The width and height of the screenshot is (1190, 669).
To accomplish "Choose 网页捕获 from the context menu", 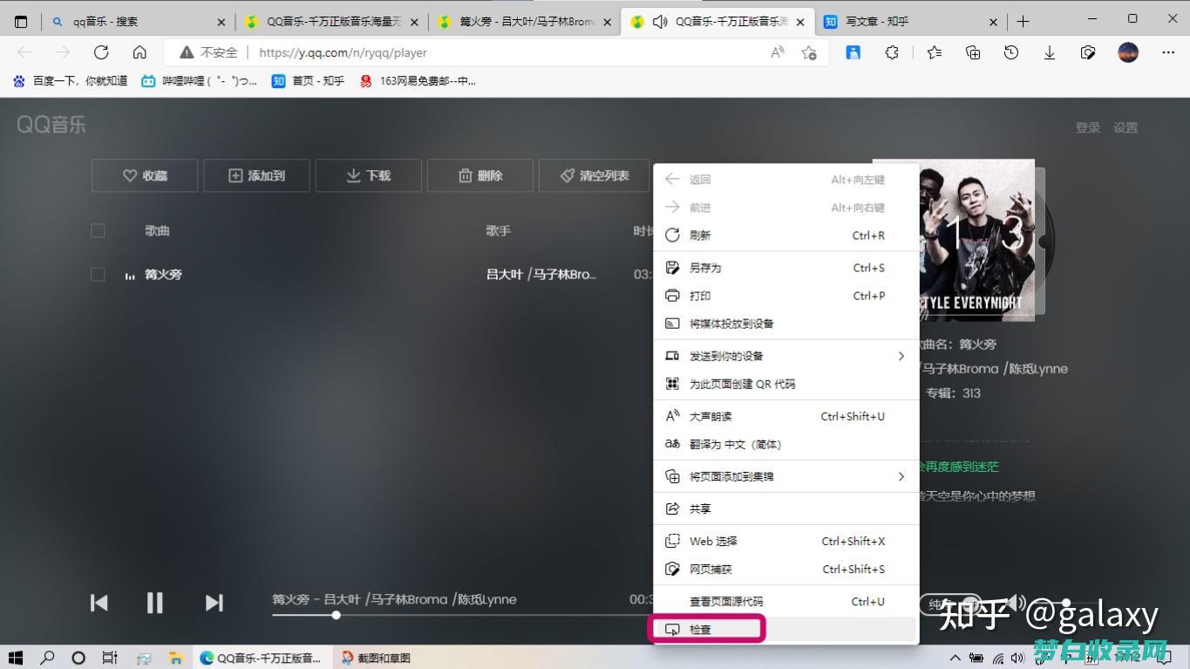I will [786, 569].
